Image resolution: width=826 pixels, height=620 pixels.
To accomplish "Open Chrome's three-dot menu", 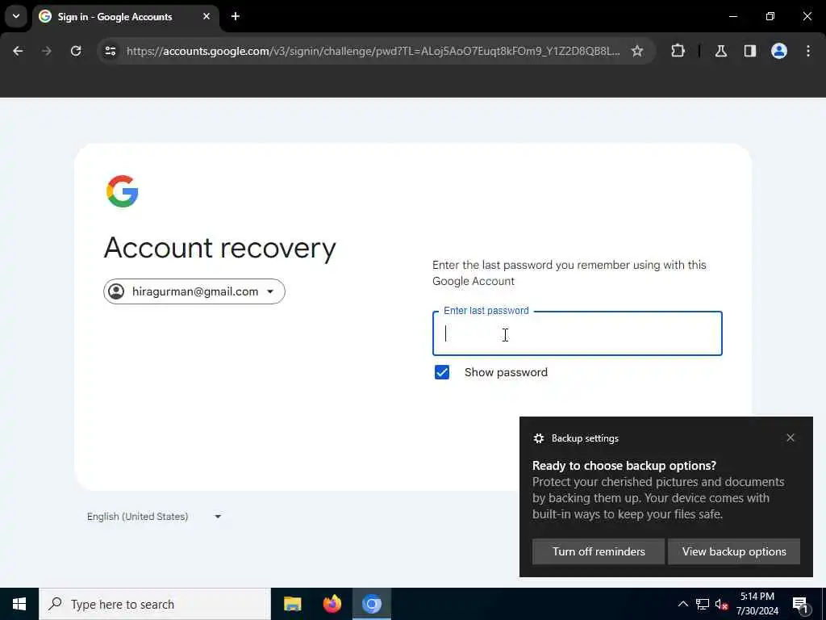I will pos(808,51).
